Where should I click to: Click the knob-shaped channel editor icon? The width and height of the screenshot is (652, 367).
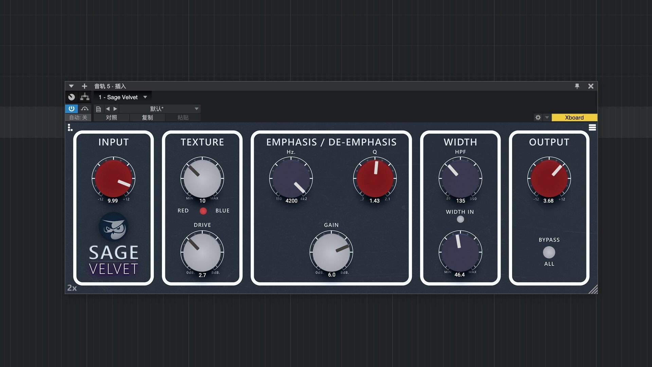(x=71, y=97)
